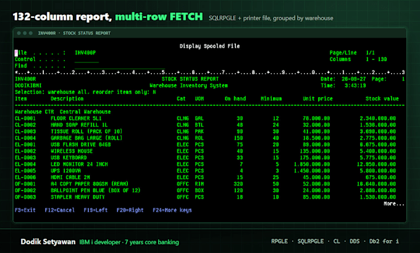The image size is (420, 253).
Task: Click the Stock value column header
Action: (382, 99)
